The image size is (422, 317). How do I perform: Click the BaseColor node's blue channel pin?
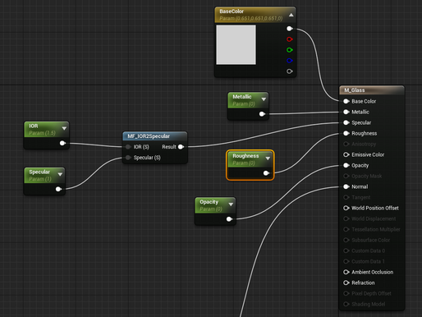coord(290,61)
